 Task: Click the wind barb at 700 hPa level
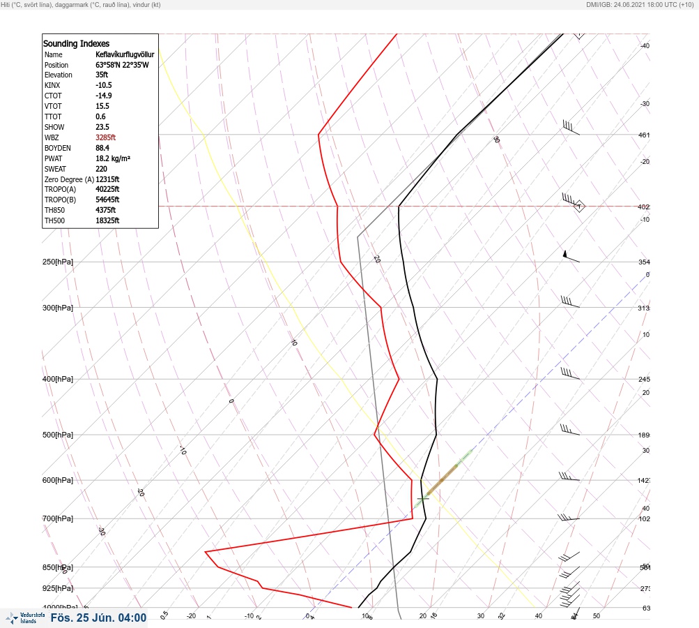point(569,517)
